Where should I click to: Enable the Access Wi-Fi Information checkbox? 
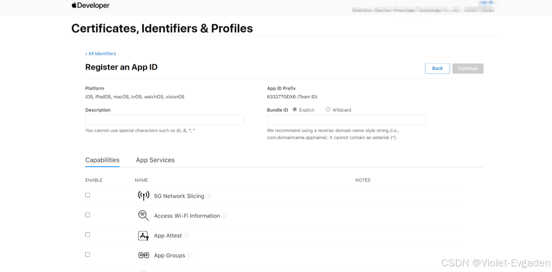pos(88,215)
